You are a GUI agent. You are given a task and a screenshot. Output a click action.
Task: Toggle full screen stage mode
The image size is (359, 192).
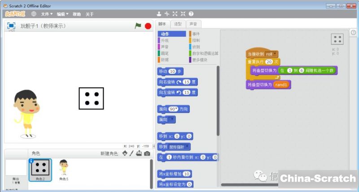tap(11, 26)
